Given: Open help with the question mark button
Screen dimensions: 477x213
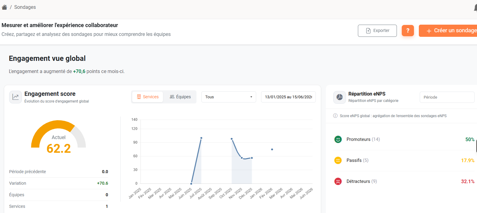Looking at the screenshot, I should click(408, 31).
